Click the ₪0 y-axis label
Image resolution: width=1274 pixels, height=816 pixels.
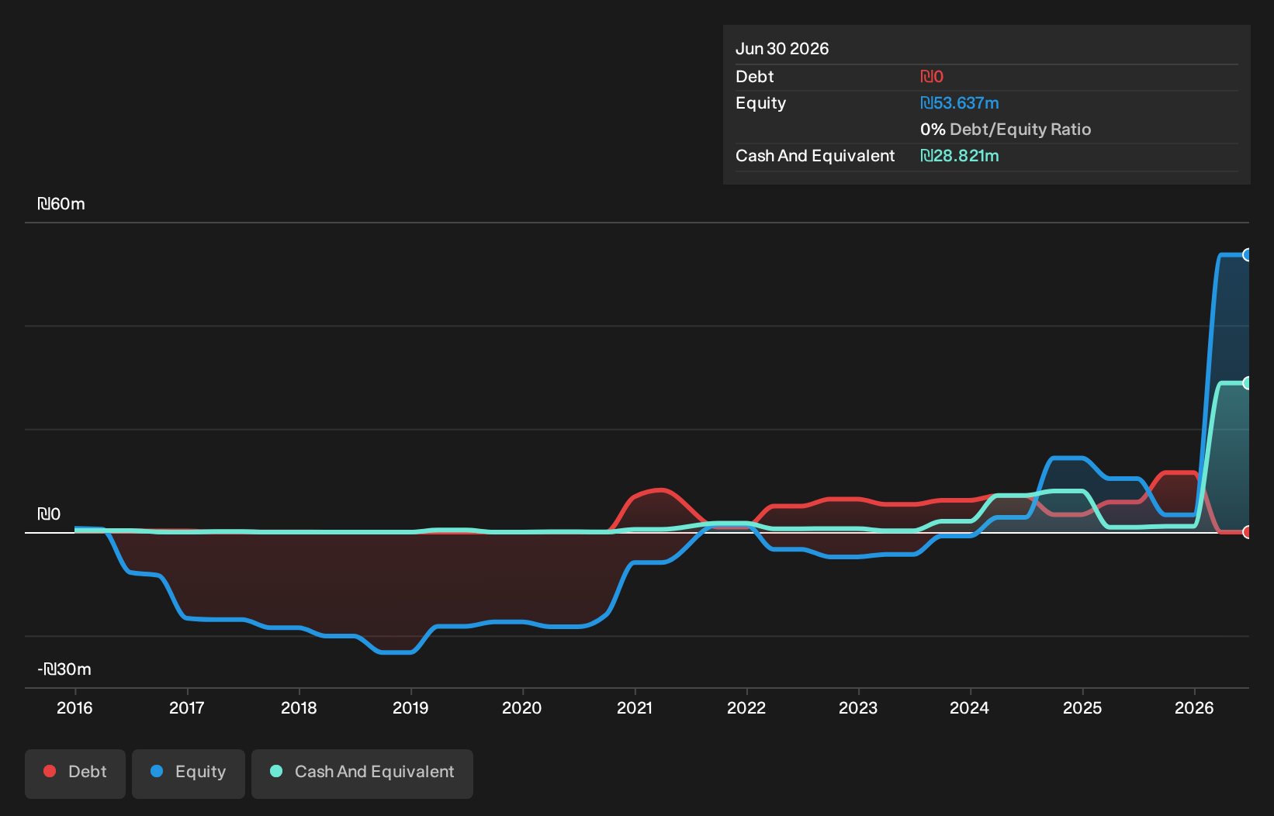pyautogui.click(x=49, y=514)
